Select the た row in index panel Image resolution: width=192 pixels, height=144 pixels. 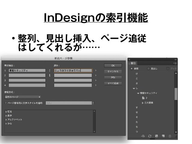[137, 122]
